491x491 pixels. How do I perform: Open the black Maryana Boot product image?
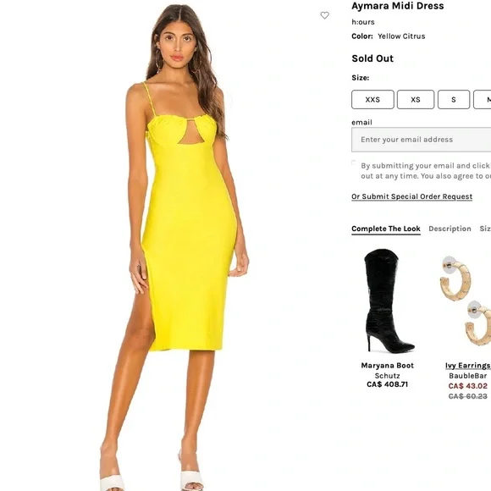pos(388,301)
